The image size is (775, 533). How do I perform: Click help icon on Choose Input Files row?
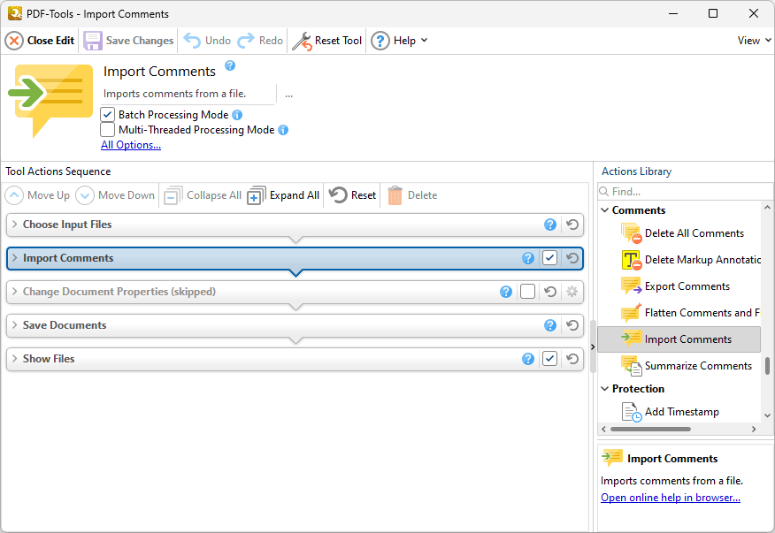(550, 225)
